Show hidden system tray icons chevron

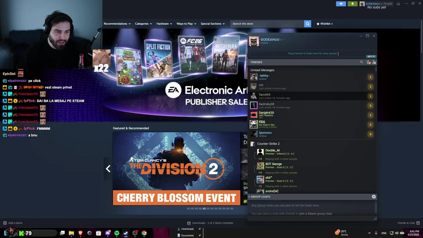tap(369, 233)
